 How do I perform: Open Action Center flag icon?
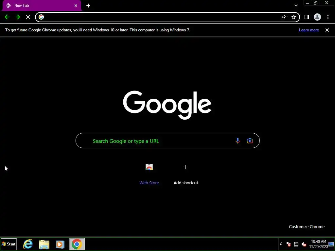point(288,244)
